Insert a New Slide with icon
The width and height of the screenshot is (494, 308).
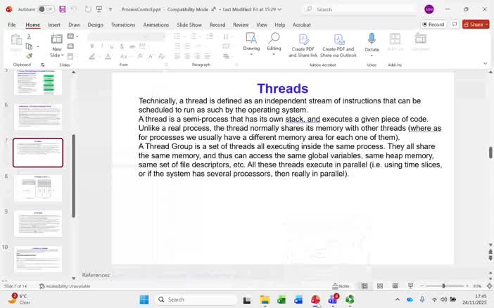tap(57, 39)
